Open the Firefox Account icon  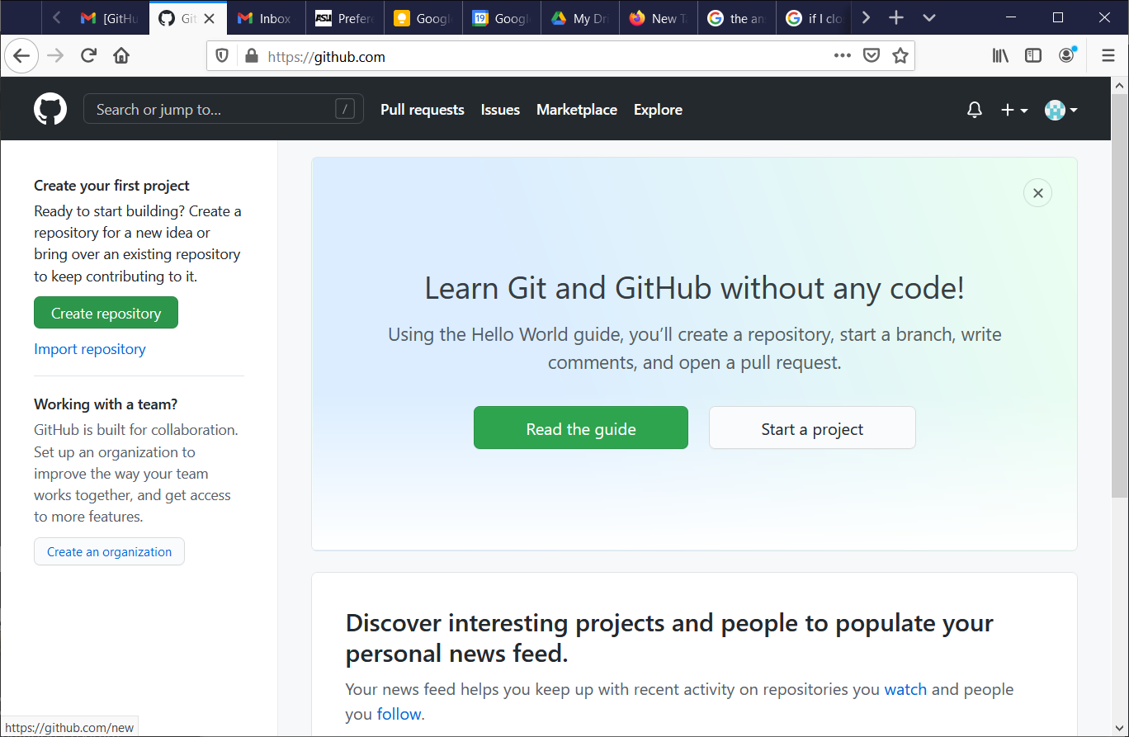point(1067,55)
